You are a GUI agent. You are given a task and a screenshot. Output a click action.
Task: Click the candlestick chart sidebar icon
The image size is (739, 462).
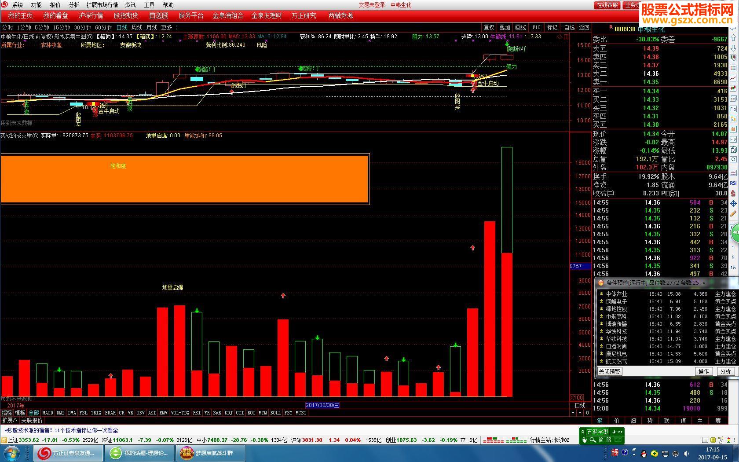(x=733, y=88)
